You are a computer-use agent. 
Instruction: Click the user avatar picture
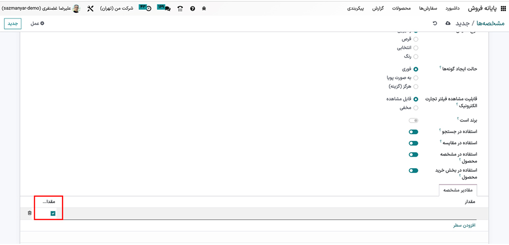pyautogui.click(x=76, y=9)
